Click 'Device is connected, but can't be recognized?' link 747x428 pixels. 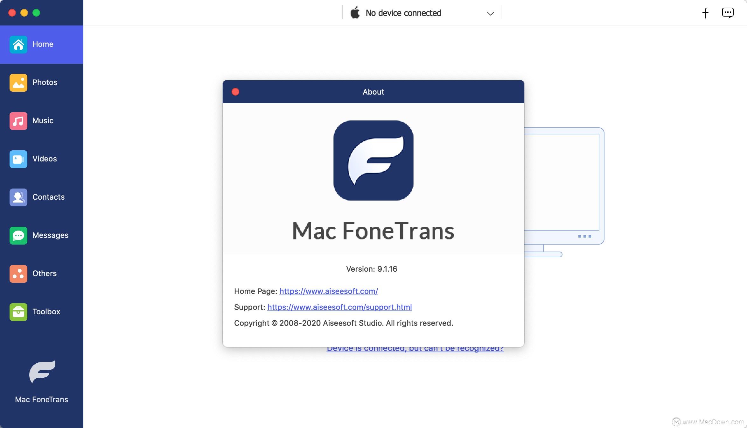pyautogui.click(x=415, y=349)
